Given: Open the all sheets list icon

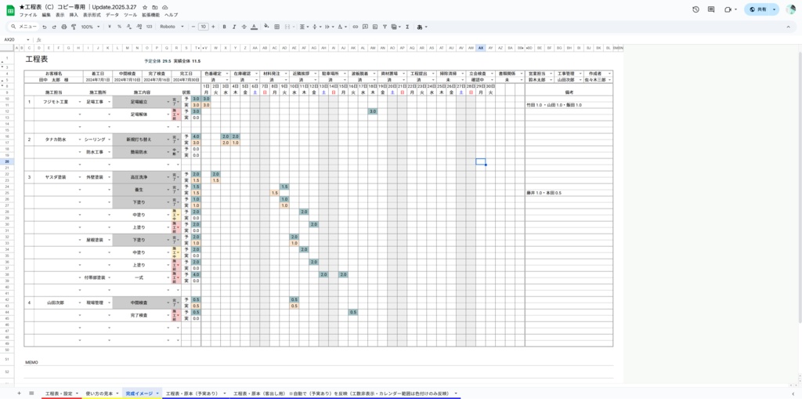Looking at the screenshot, I should (x=31, y=394).
